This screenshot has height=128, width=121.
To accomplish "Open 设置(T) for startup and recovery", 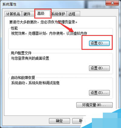I will pyautogui.click(x=99, y=93).
